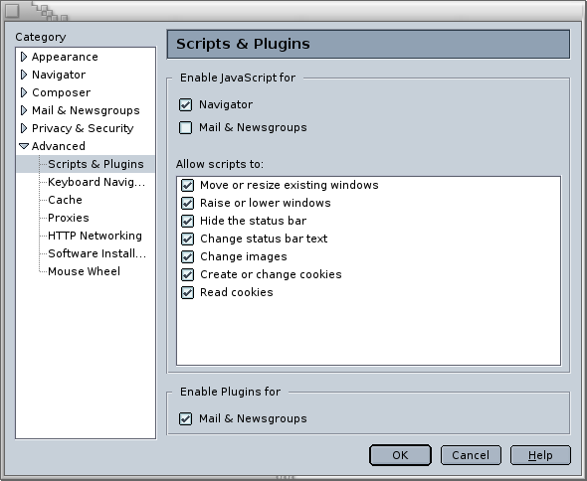Toggle Read cookies permission
This screenshot has height=481, width=587.
pos(187,292)
